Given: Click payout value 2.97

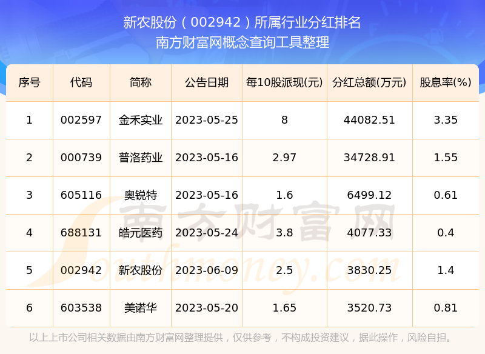Looking at the screenshot, I should (x=284, y=158).
